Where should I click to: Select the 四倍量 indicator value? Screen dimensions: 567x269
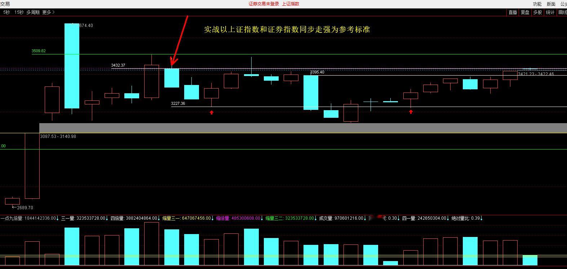135,218
